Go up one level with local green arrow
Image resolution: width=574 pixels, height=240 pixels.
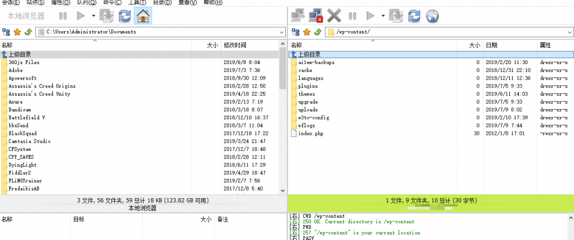pos(28,32)
